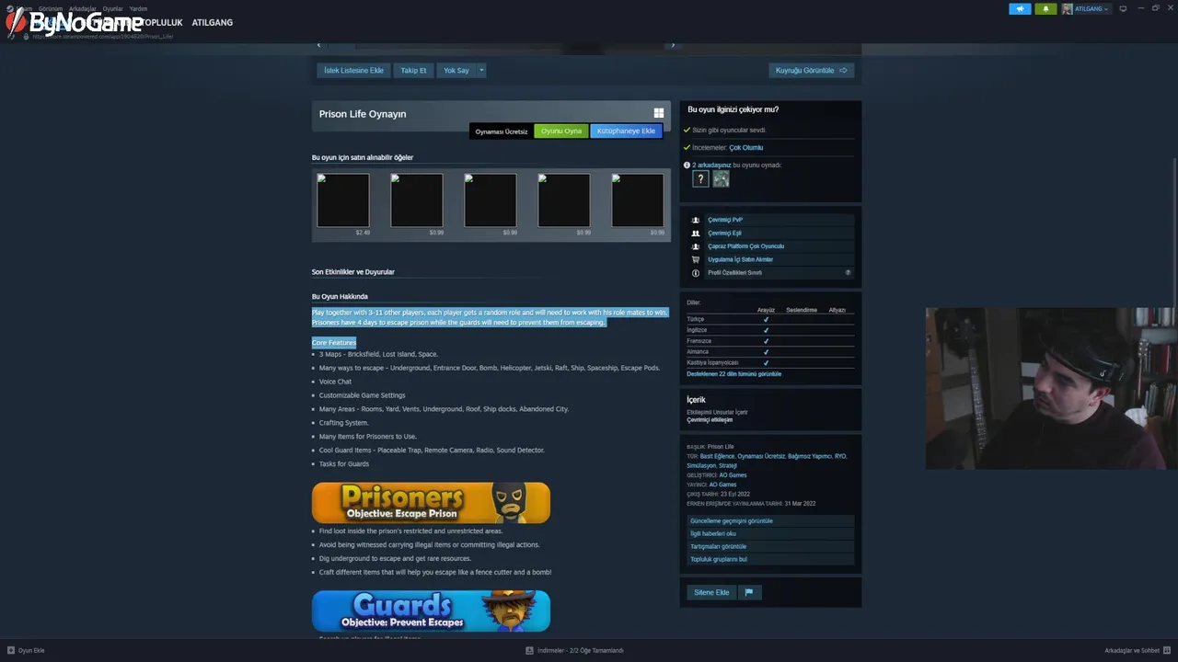Open the publisher AO Games link

point(722,485)
